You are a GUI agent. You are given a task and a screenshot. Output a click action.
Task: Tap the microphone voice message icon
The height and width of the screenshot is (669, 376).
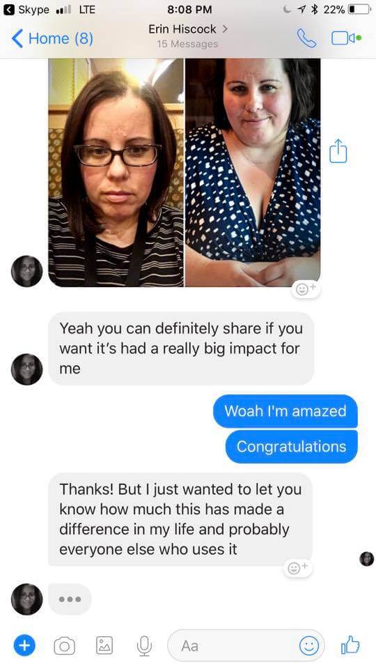click(144, 646)
